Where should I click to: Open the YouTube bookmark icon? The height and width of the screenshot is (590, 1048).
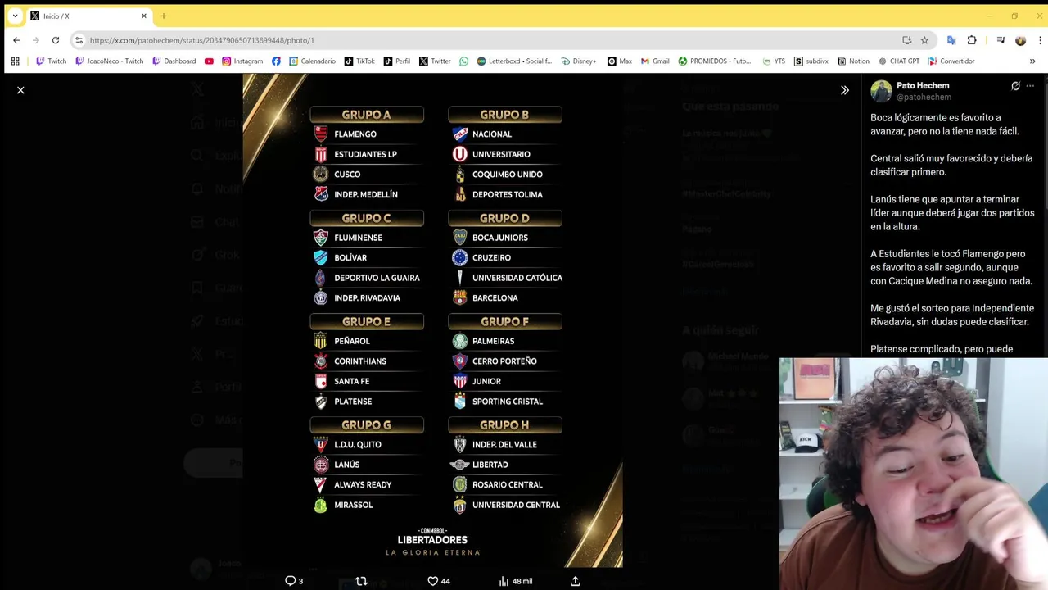tap(209, 61)
